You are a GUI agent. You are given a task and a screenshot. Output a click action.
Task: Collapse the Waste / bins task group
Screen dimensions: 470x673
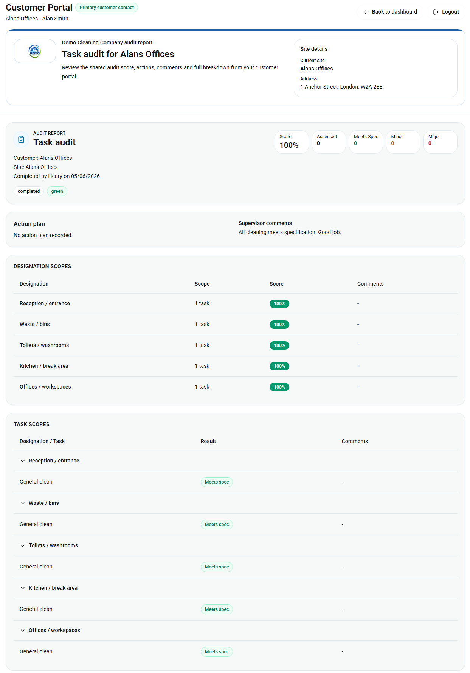tap(23, 503)
